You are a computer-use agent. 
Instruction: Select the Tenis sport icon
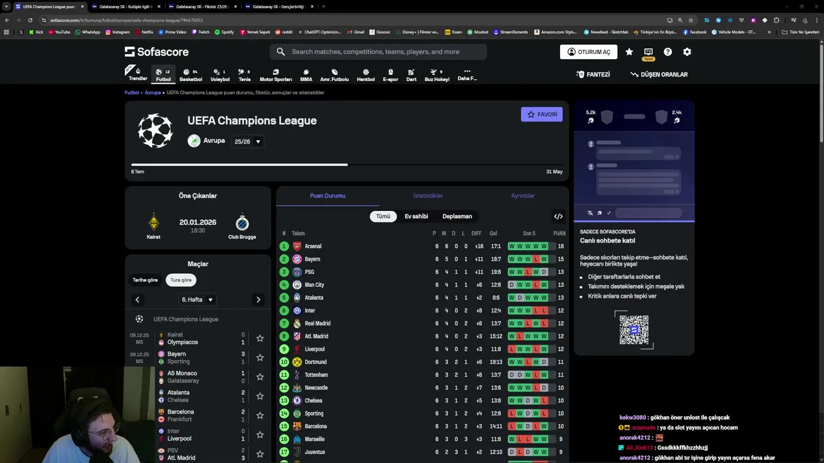tap(244, 75)
